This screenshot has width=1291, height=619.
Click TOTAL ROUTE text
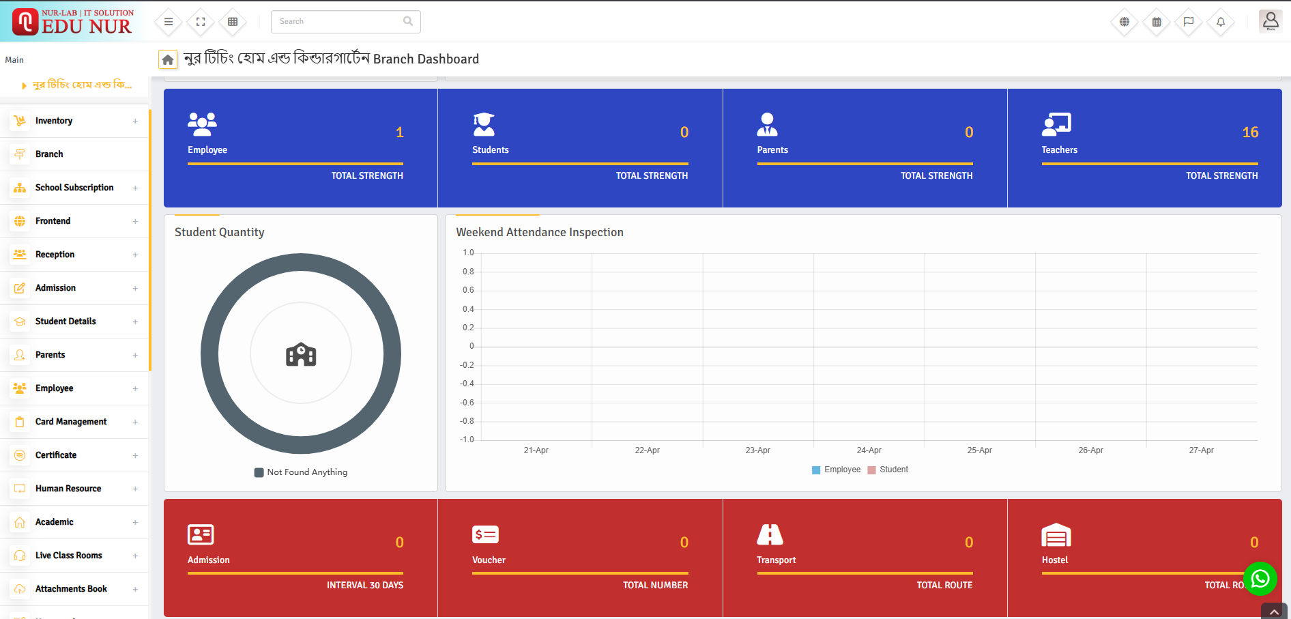[x=944, y=586]
